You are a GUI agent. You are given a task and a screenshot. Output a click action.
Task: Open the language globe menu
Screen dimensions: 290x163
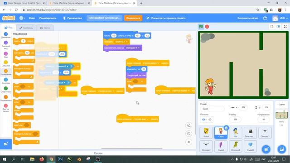coord(22,18)
